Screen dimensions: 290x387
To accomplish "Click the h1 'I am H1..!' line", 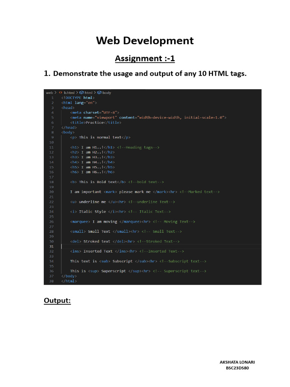I will click(x=93, y=147).
